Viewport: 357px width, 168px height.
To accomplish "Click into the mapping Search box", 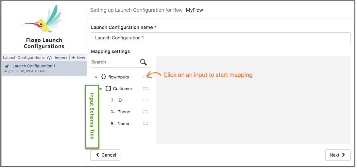I will (x=114, y=62).
